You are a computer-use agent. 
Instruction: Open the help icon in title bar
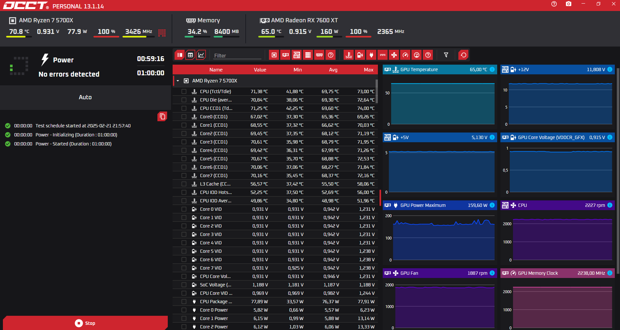(x=554, y=4)
